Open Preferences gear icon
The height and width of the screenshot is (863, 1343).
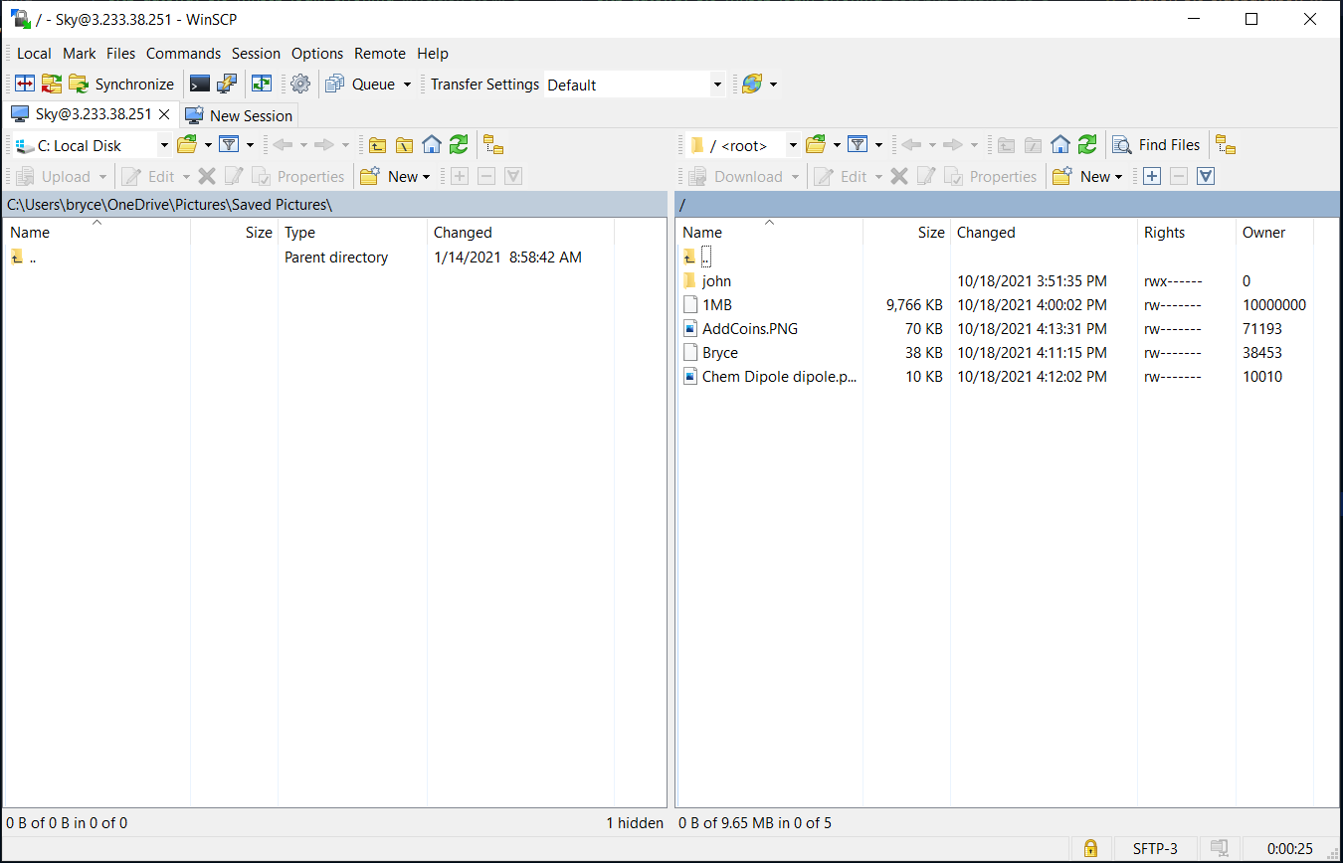click(x=300, y=85)
